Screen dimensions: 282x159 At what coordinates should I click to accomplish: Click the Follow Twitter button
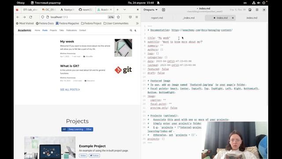coord(94,155)
